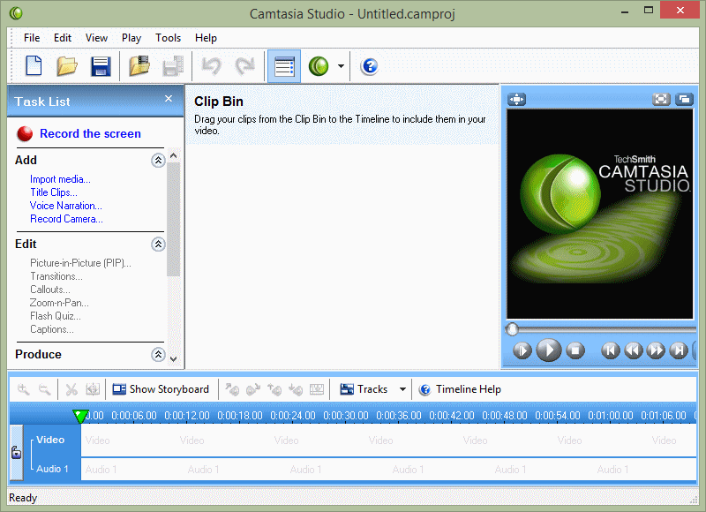Jump to end with skip-forward button
Screen dimensions: 706x512
679,350
